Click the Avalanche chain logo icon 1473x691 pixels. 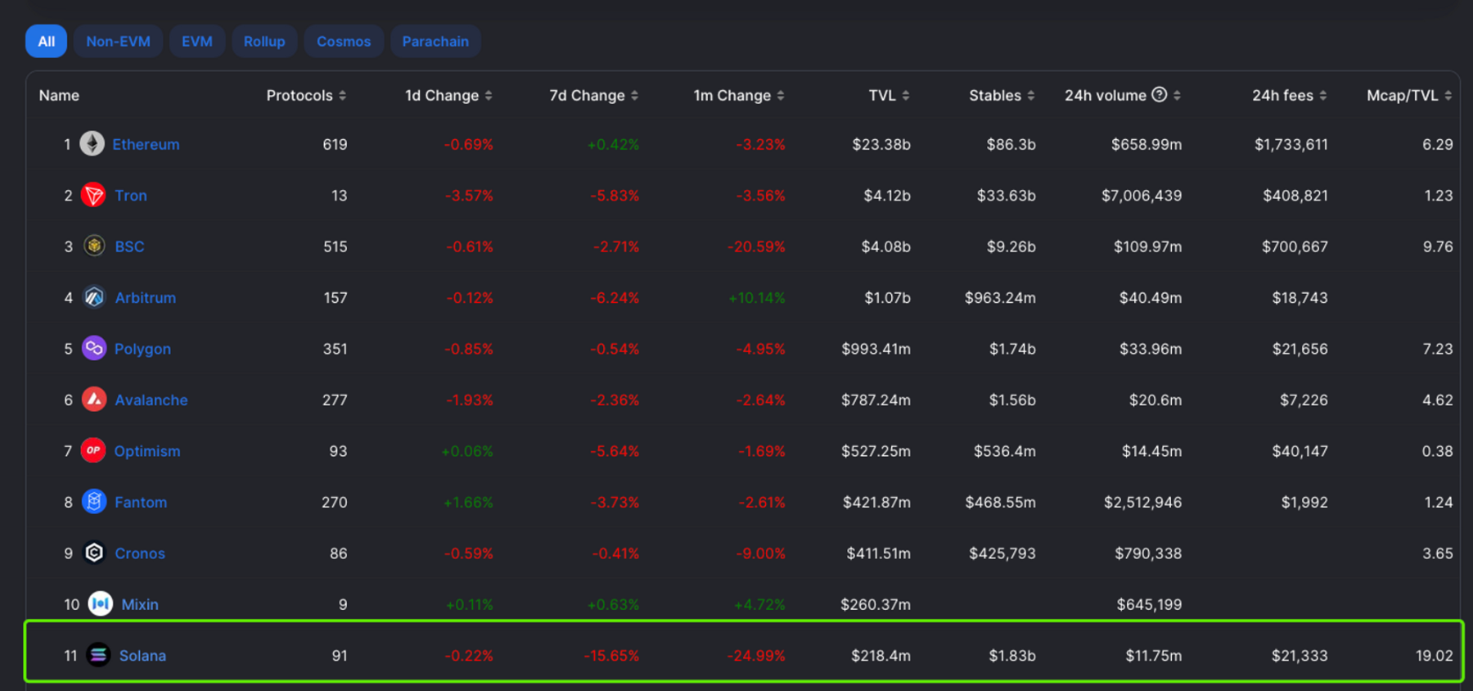point(94,400)
